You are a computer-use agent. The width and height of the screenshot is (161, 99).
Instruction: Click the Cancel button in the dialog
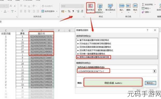pyautogui.click(x=151, y=90)
